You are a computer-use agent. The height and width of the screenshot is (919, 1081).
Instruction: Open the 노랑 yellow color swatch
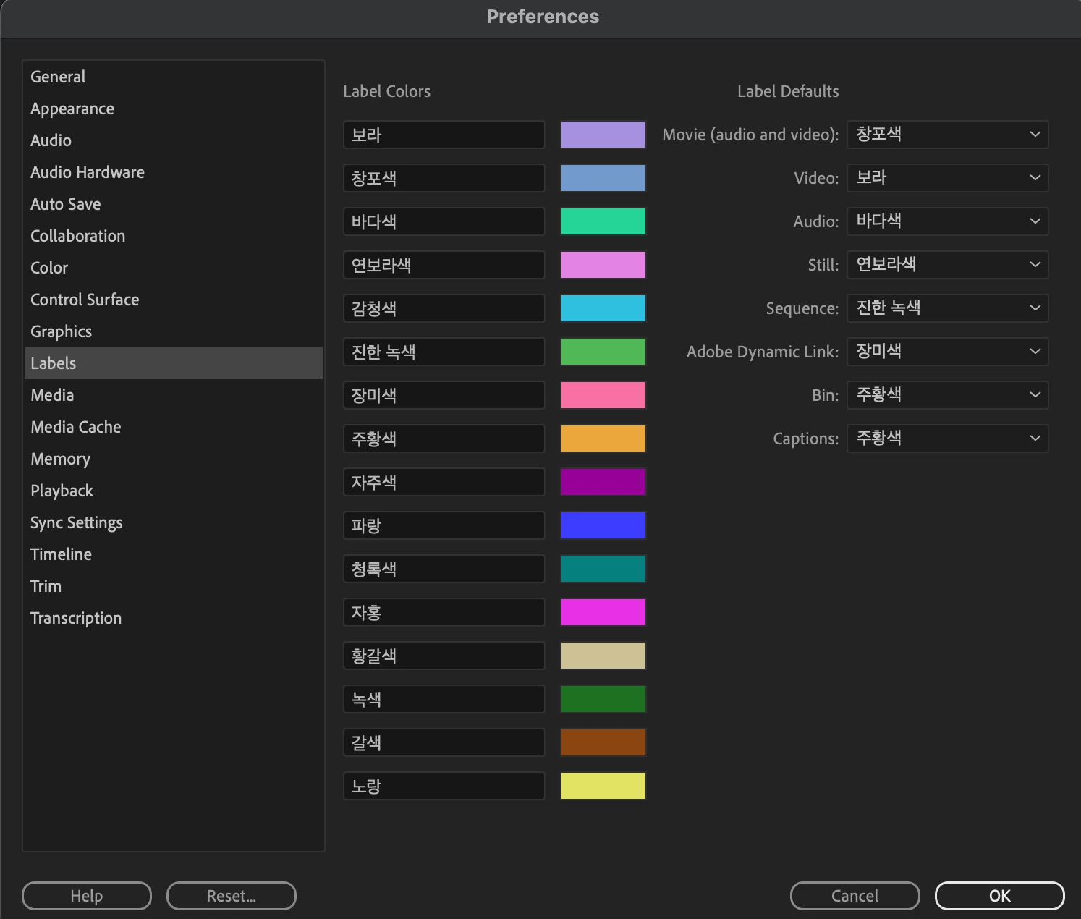[x=603, y=786]
